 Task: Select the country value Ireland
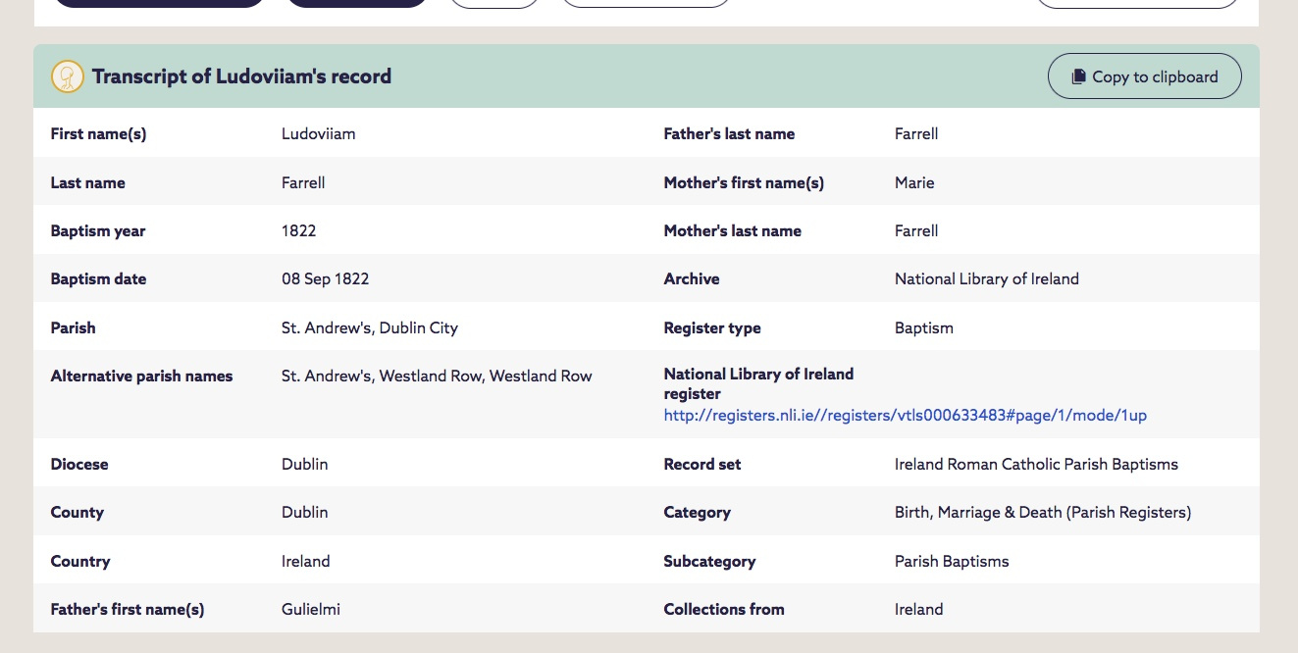305,561
